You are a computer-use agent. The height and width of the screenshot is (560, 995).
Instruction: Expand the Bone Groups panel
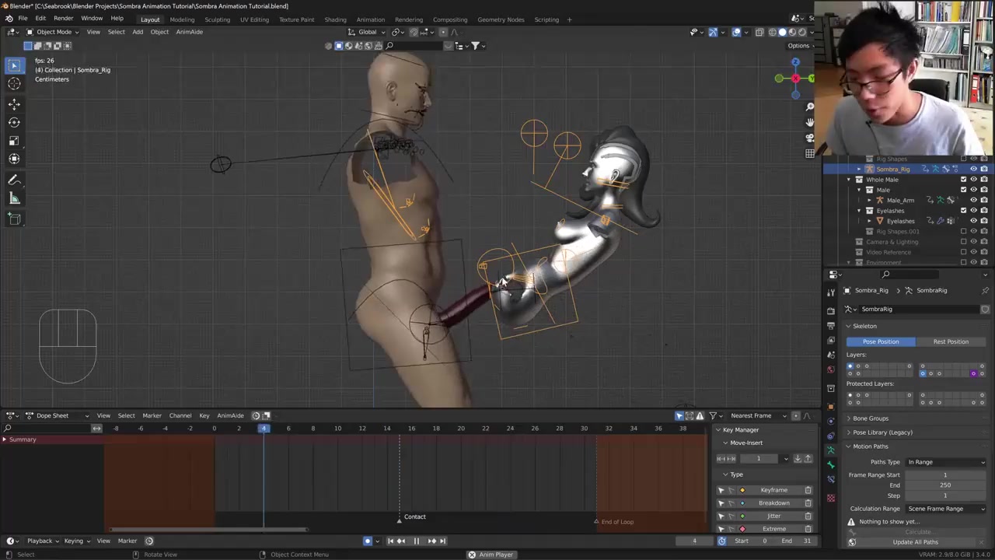(x=871, y=418)
